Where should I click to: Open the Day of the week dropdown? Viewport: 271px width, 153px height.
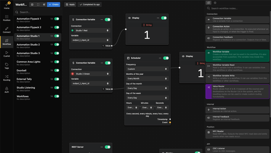pos(147,98)
